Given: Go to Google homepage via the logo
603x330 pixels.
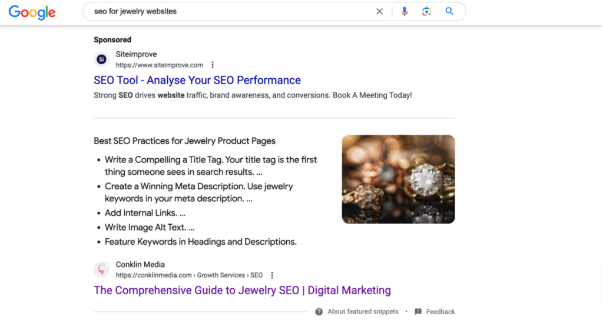Looking at the screenshot, I should 32,12.
